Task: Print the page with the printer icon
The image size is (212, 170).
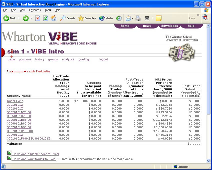Action: pyautogui.click(x=138, y=18)
